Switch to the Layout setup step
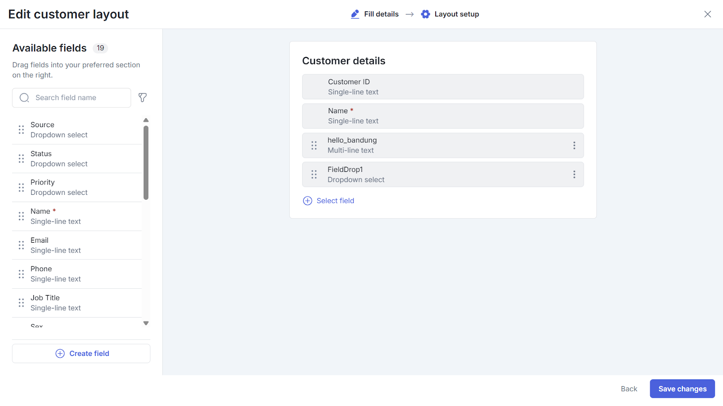This screenshot has width=723, height=406. [x=450, y=14]
